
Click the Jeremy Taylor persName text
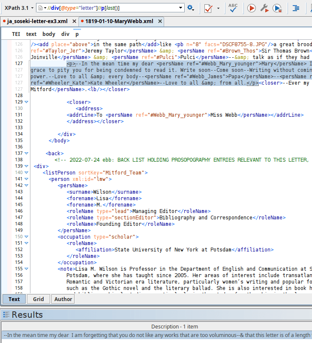[104, 51]
